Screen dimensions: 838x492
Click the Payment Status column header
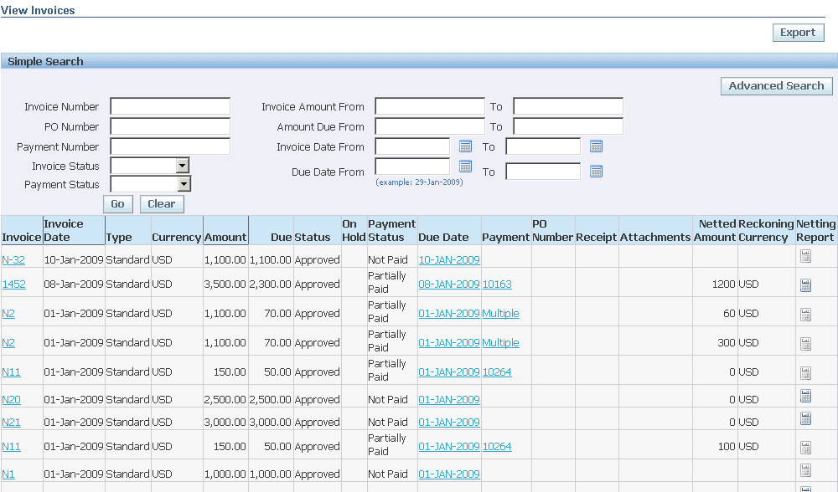click(391, 231)
